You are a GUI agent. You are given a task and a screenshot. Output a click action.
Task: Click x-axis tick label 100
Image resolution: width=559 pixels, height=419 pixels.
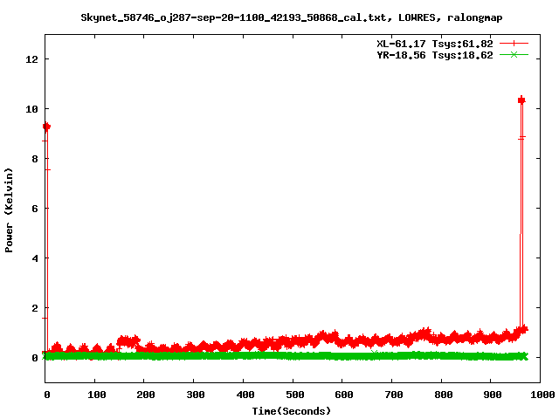[x=96, y=395]
